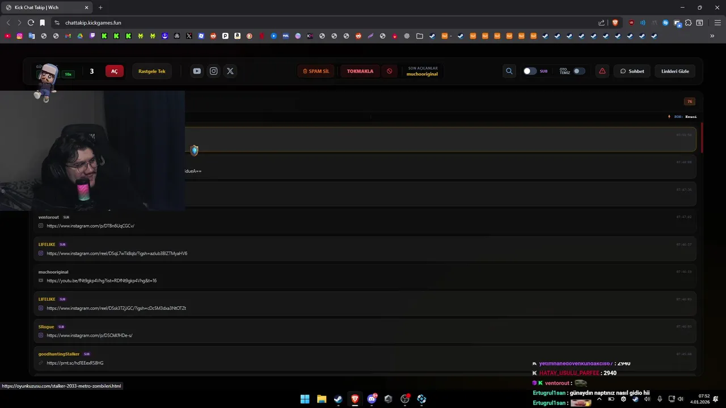This screenshot has height=408, width=726.
Task: Click the 76 counter badge
Action: 690,101
